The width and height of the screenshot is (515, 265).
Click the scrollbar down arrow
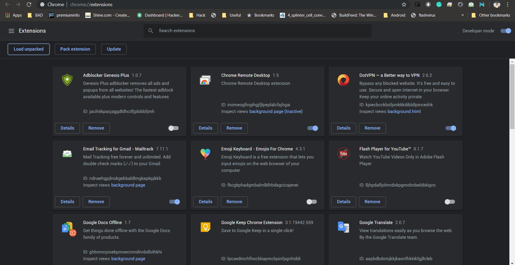tap(512, 263)
